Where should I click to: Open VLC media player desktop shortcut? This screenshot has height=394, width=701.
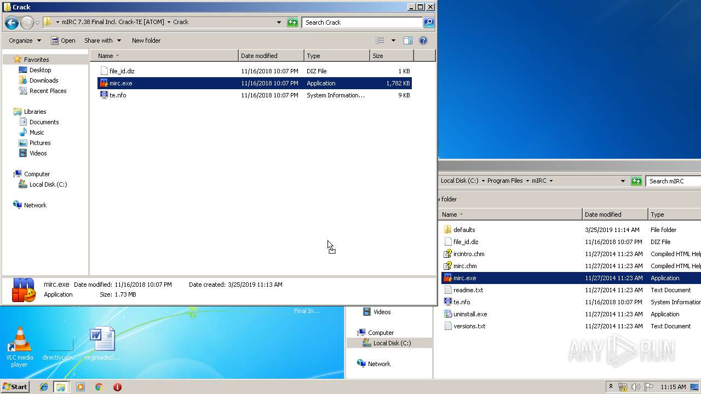pos(19,347)
